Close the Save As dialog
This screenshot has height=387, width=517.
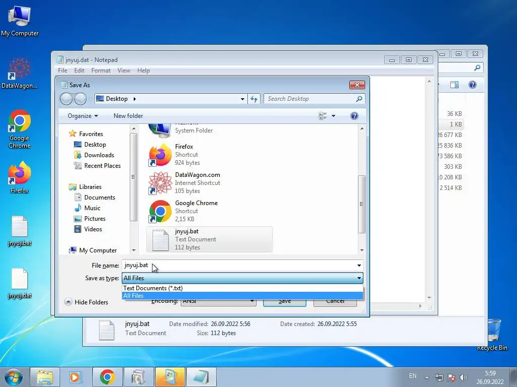click(357, 85)
